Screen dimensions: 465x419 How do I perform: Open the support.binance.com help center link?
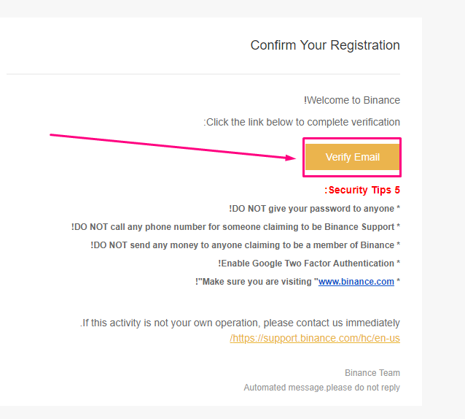(x=315, y=338)
